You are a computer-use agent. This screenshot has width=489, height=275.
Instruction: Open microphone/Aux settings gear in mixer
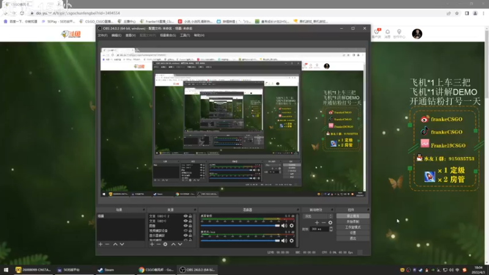292,240
